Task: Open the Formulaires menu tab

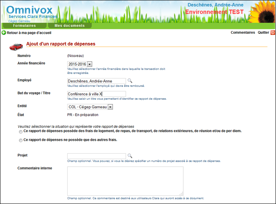Action: click(24, 25)
